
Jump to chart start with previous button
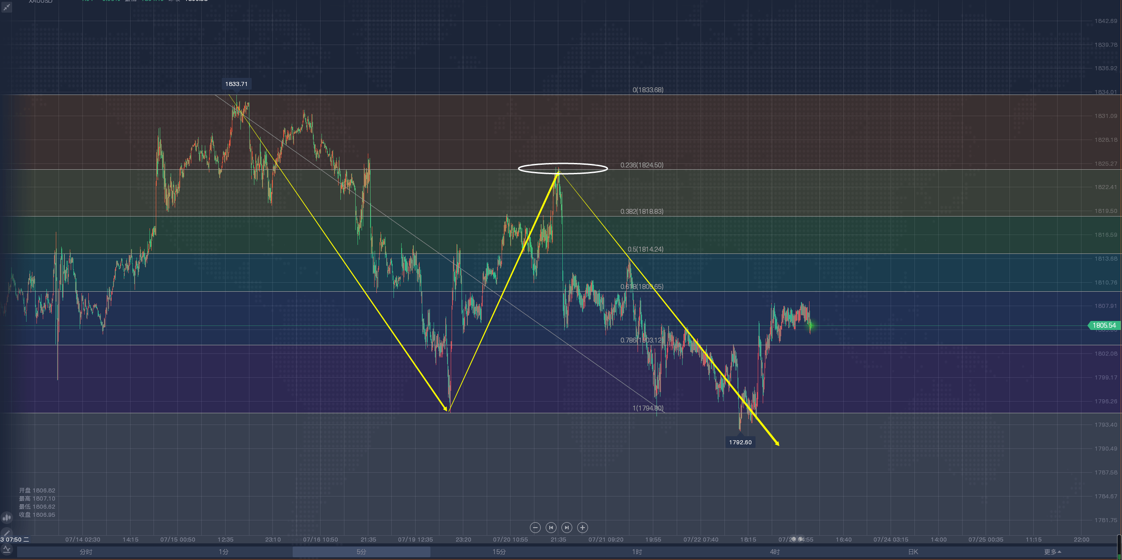click(x=551, y=528)
